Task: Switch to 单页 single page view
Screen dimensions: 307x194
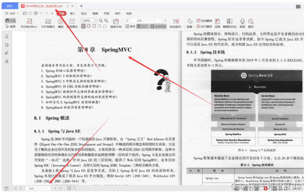Action: 130,26
